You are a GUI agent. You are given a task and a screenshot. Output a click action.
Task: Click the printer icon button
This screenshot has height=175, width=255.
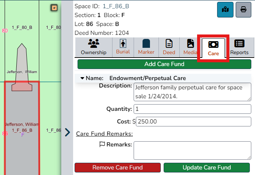(x=243, y=10)
